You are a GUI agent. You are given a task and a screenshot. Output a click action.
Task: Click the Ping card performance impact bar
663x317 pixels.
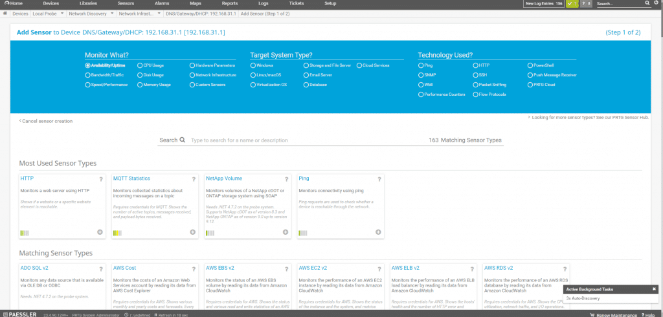click(x=303, y=233)
